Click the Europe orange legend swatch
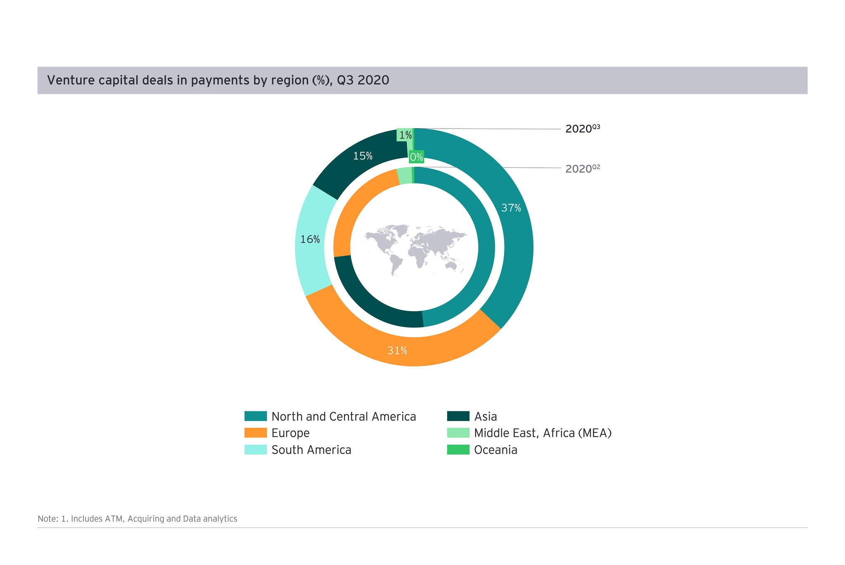 [255, 433]
